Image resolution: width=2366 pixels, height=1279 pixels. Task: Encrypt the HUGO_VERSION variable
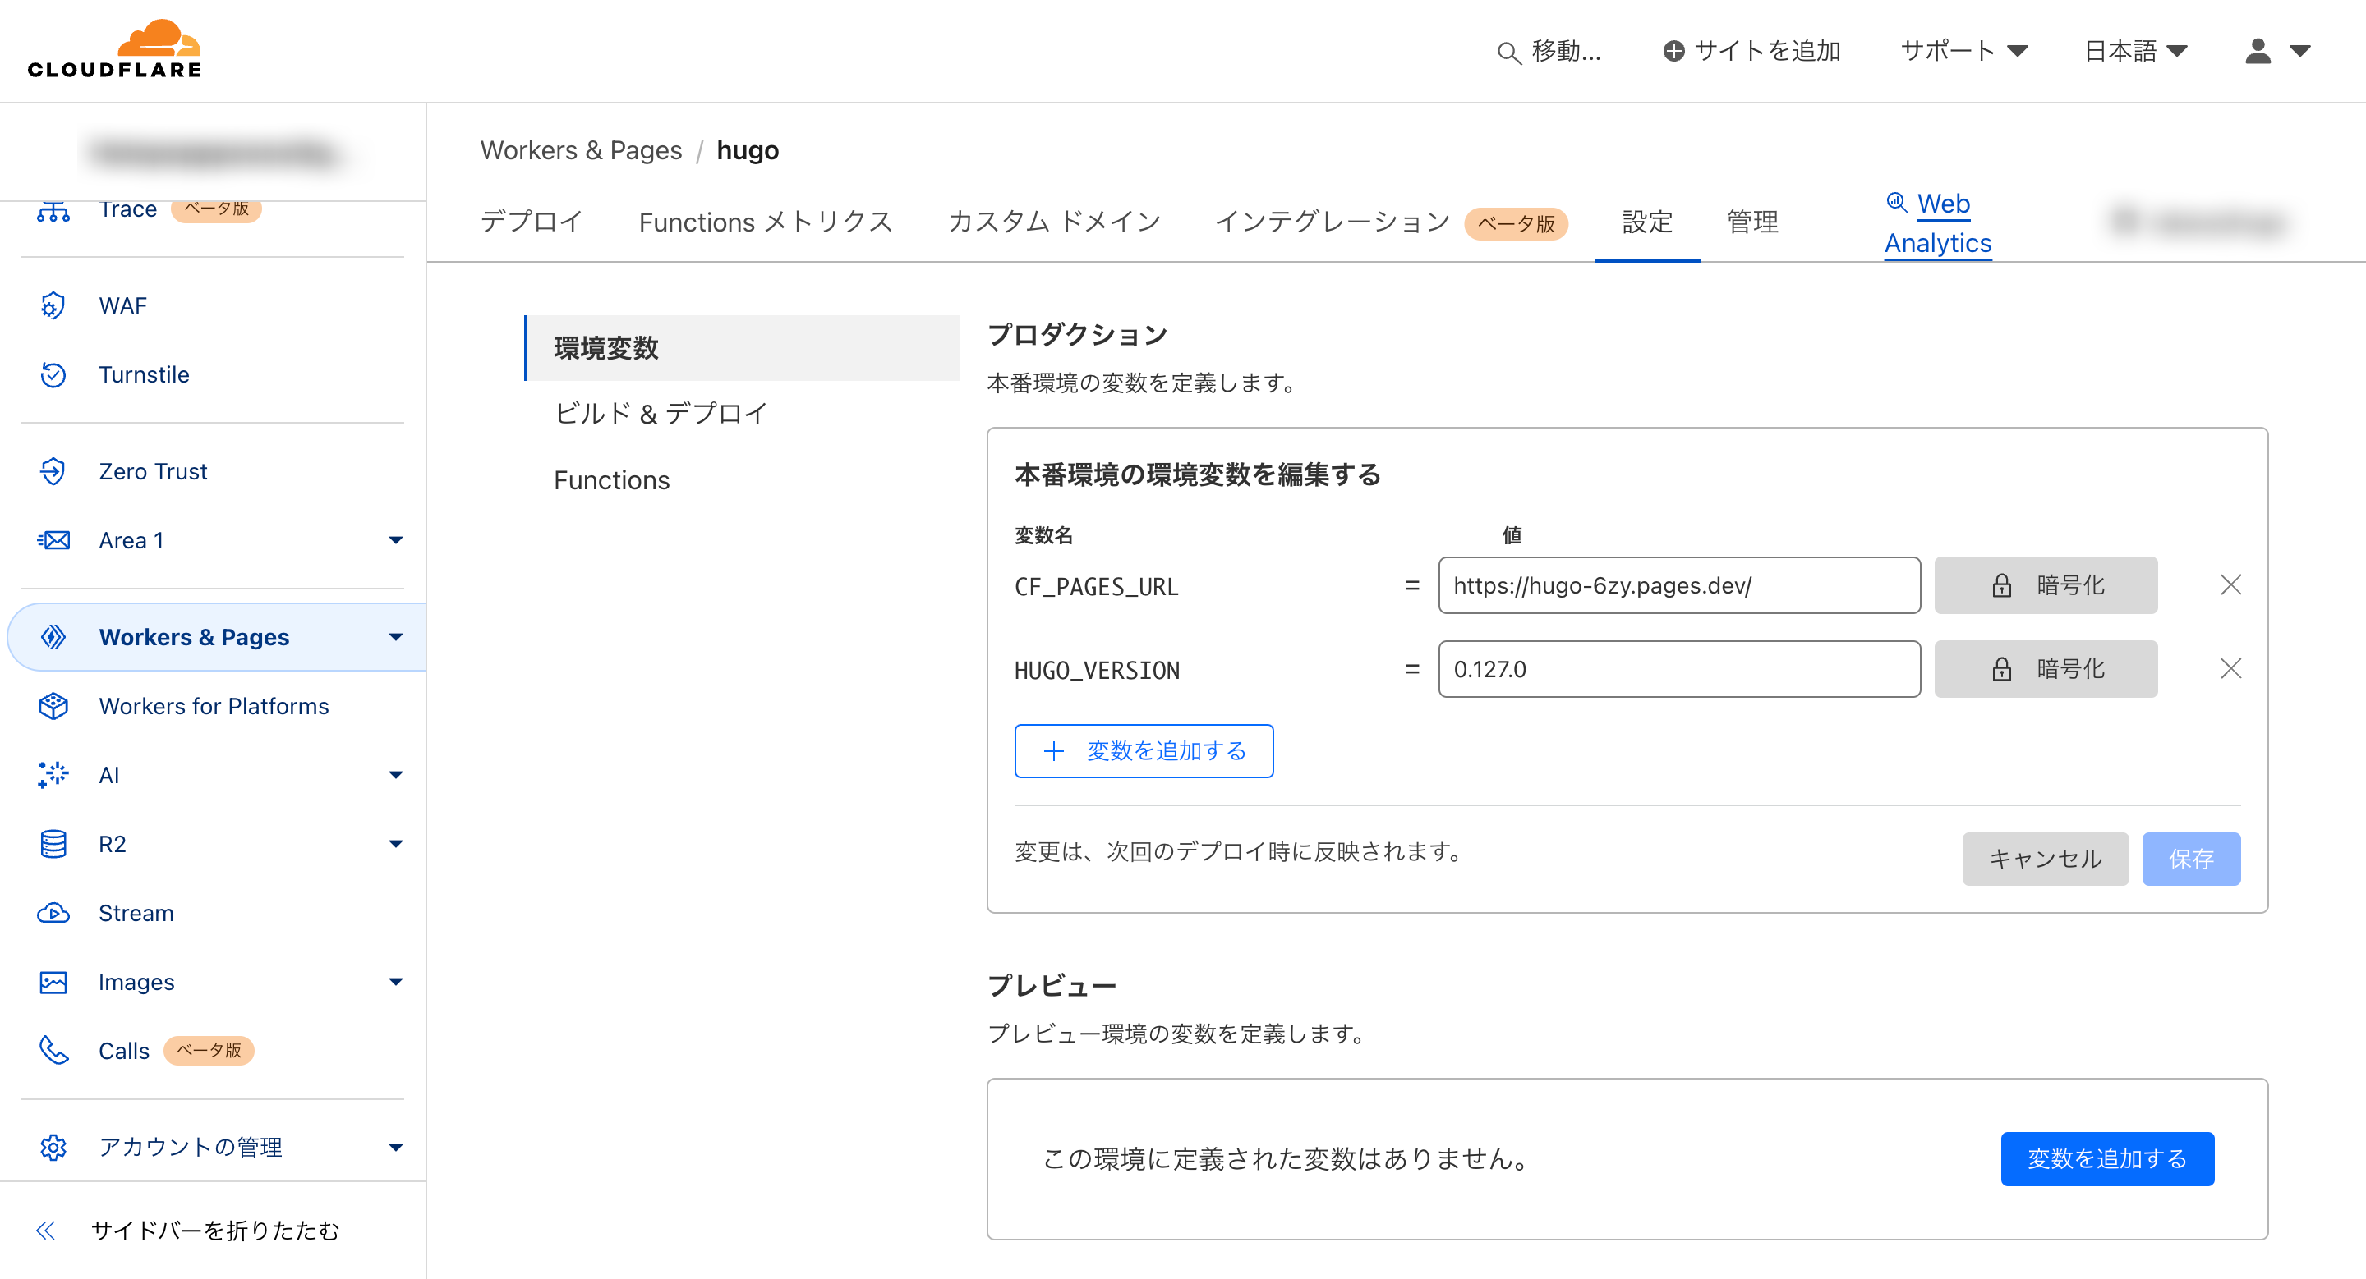(x=2046, y=669)
